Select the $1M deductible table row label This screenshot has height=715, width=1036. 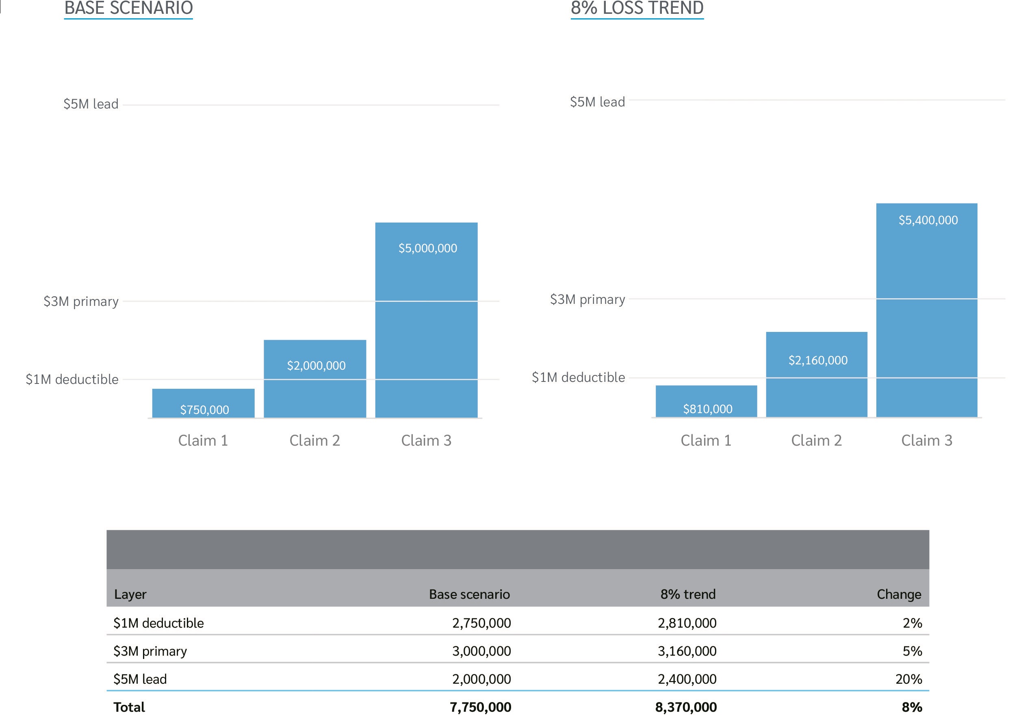pyautogui.click(x=158, y=623)
